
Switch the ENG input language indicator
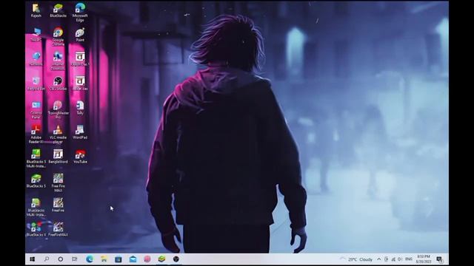[409, 259]
